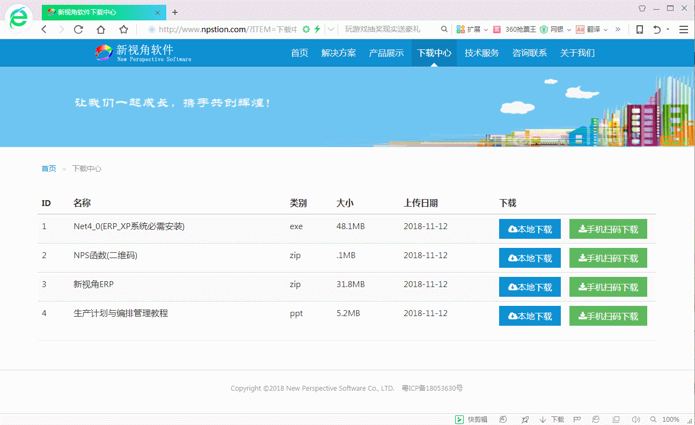Open the mobile phone view icon
This screenshot has height=425, width=695.
click(640, 29)
